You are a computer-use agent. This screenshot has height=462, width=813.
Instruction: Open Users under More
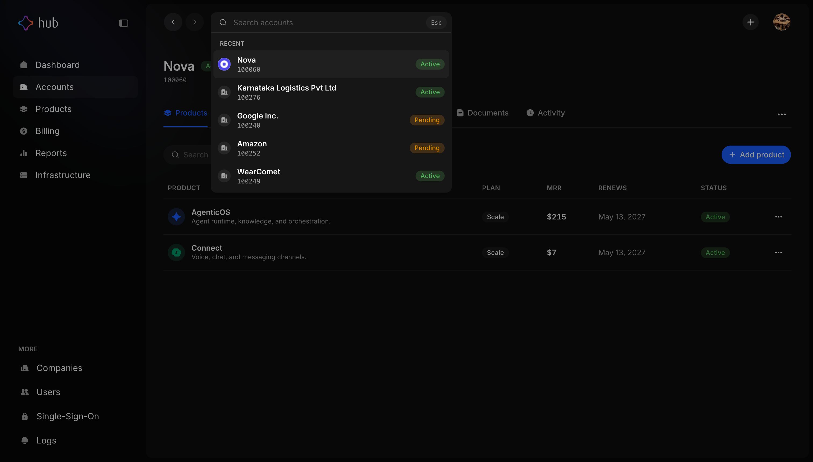[x=75, y=392]
